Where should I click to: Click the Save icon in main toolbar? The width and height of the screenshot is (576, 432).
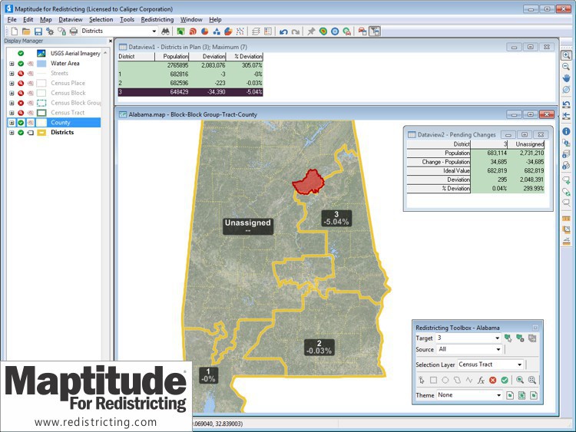coord(38,31)
